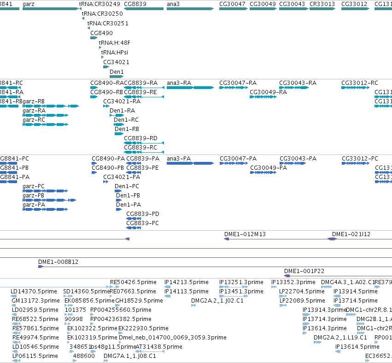Select the LP22704.5prime EST
Viewport: 392px width, 363px height.
point(283,296)
